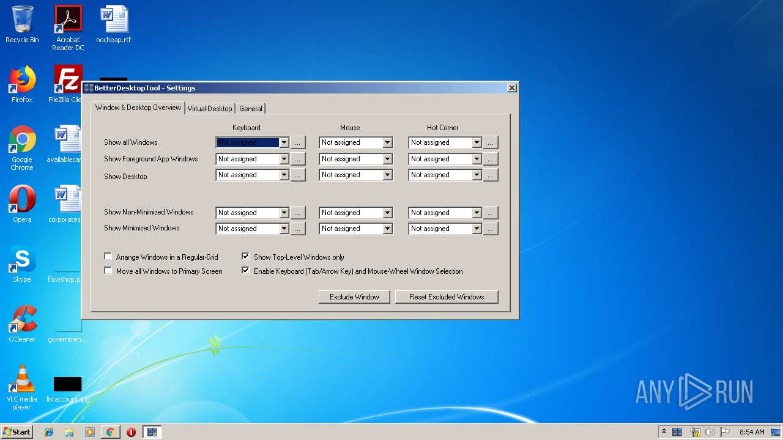Click hot corner '...' button for Show Foreground App Windows
783x440 pixels.
tap(491, 159)
